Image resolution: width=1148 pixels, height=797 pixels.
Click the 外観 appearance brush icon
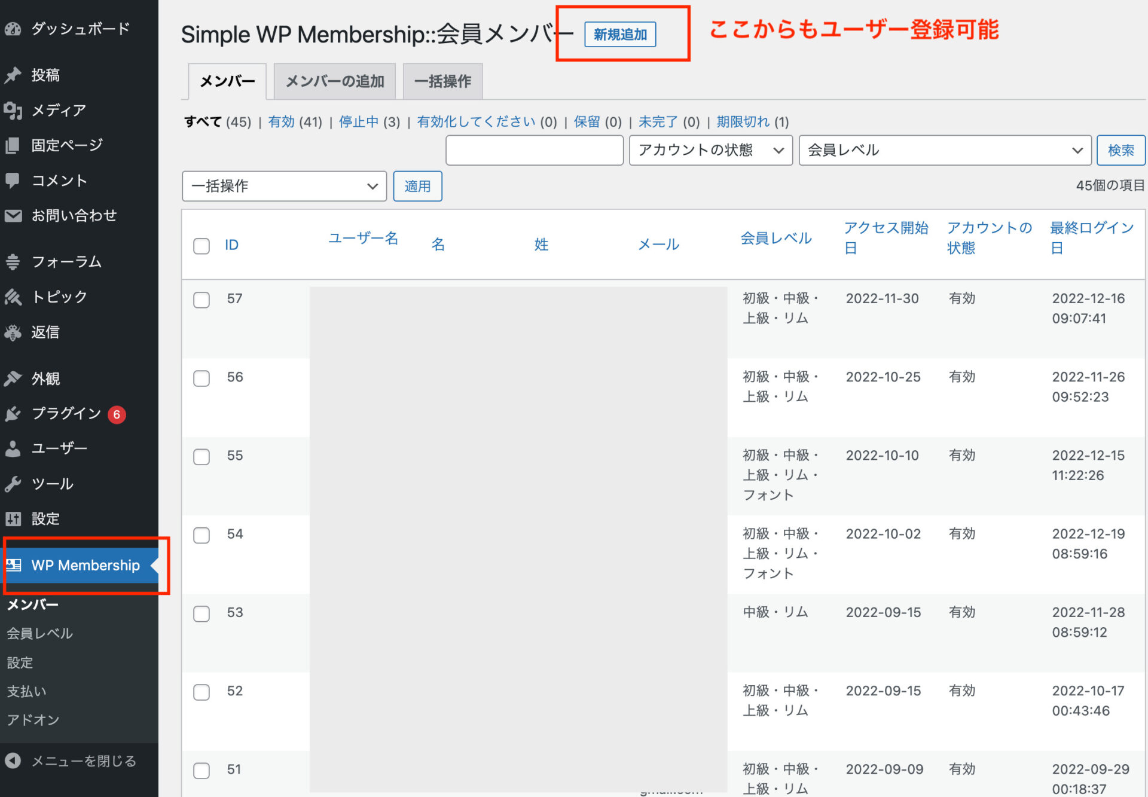pos(13,378)
